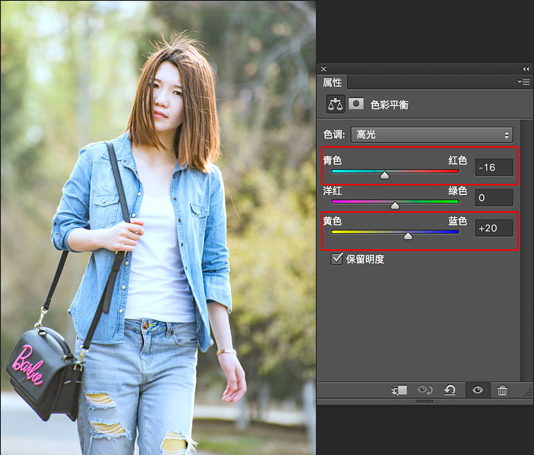The image size is (534, 455).
Task: Click the 青色-红色 slider handle
Action: (384, 175)
